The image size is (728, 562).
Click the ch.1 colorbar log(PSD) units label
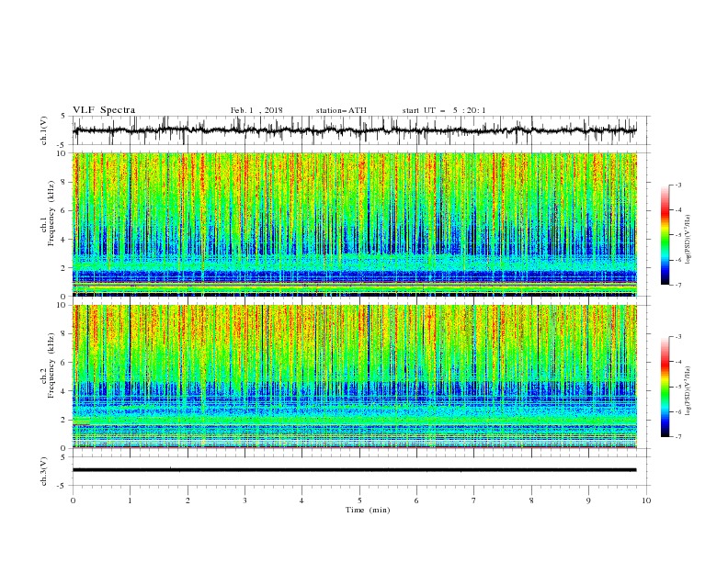[x=688, y=240]
